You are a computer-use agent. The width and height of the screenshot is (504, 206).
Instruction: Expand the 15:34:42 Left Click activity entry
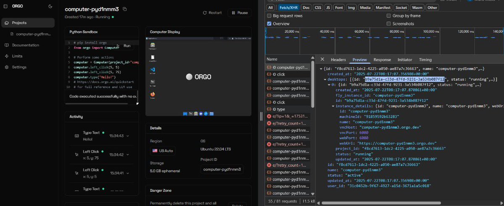pyautogui.click(x=128, y=155)
